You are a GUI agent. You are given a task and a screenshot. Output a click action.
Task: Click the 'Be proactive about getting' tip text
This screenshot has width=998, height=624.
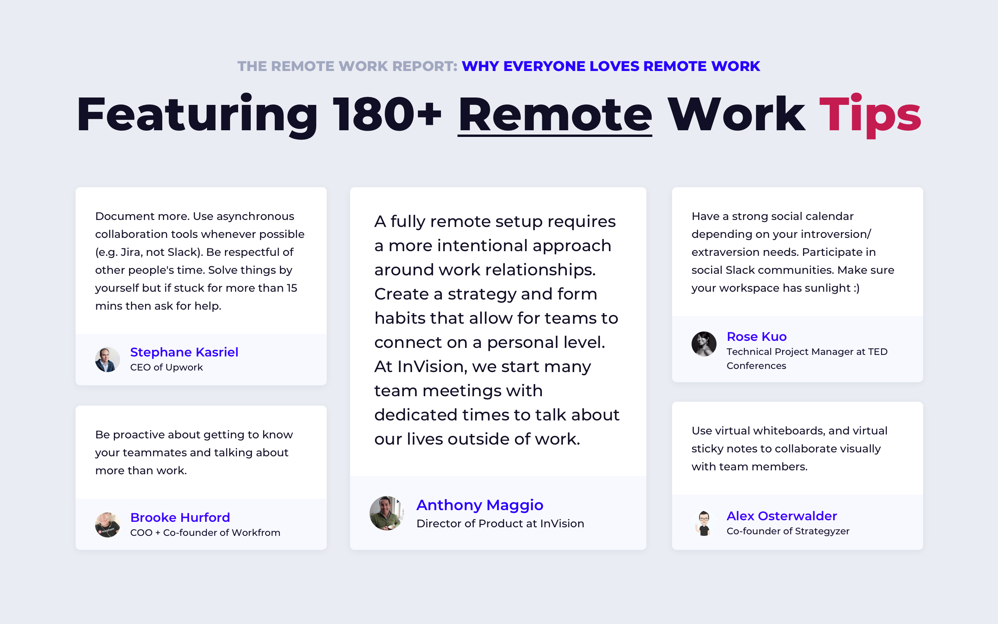click(x=194, y=452)
